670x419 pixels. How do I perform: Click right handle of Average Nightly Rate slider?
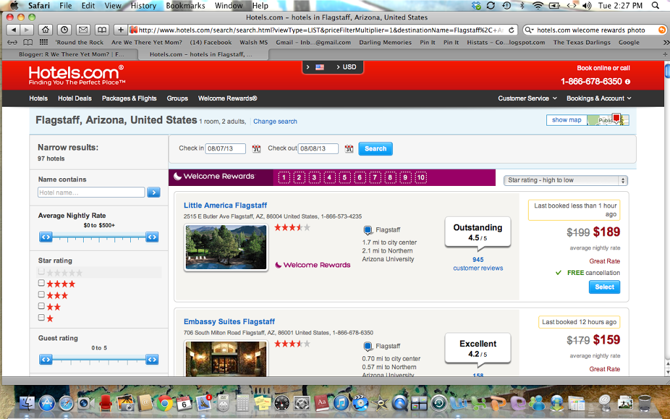click(x=152, y=237)
